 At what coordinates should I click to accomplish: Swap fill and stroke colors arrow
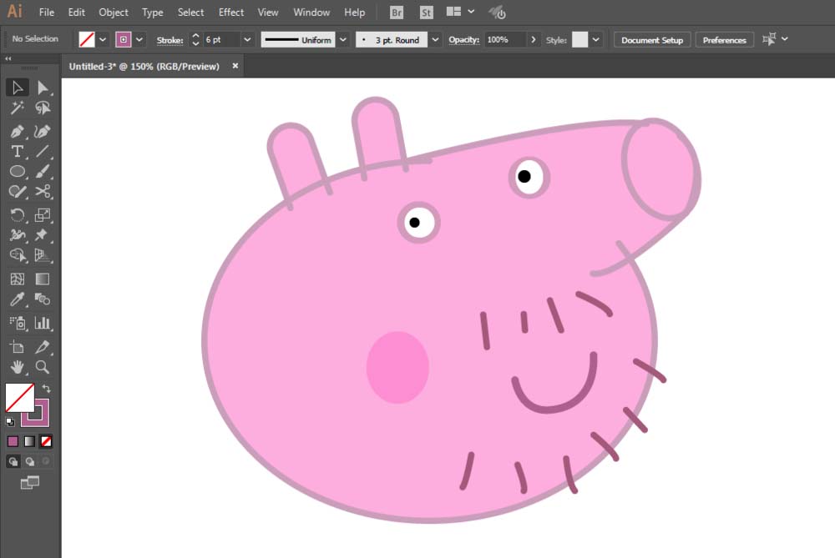coord(46,389)
